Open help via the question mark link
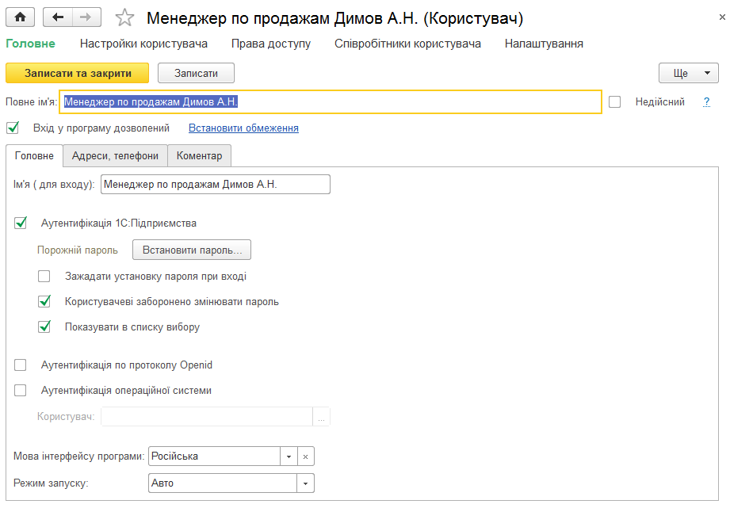 click(706, 102)
